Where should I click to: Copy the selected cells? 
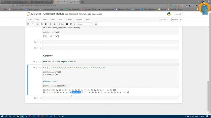click(x=42, y=24)
